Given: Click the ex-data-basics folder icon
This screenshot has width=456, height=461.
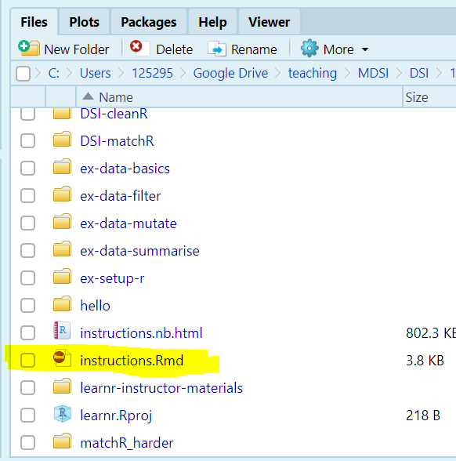Looking at the screenshot, I should 62,166.
